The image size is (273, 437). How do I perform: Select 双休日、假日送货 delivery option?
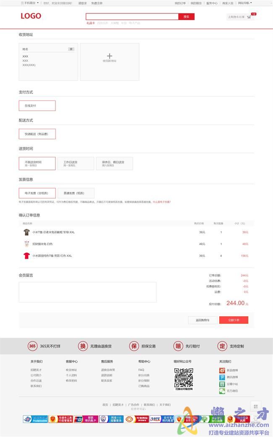(114, 164)
